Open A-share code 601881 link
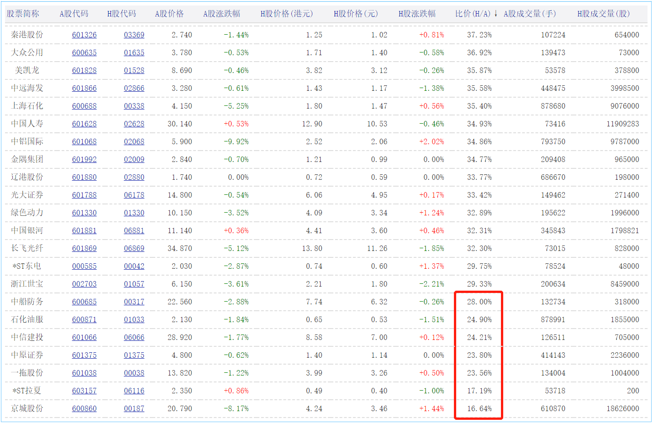The width and height of the screenshot is (653, 423). coord(84,230)
